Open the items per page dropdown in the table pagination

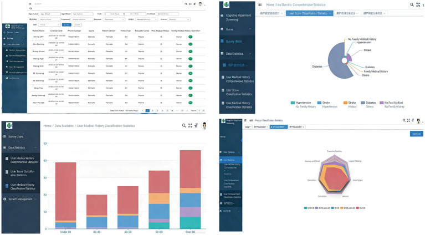pyautogui.click(x=132, y=111)
